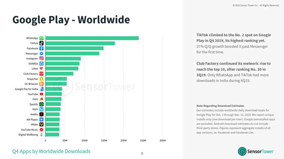Click the YouTube Music app icon

pyautogui.click(x=41, y=130)
